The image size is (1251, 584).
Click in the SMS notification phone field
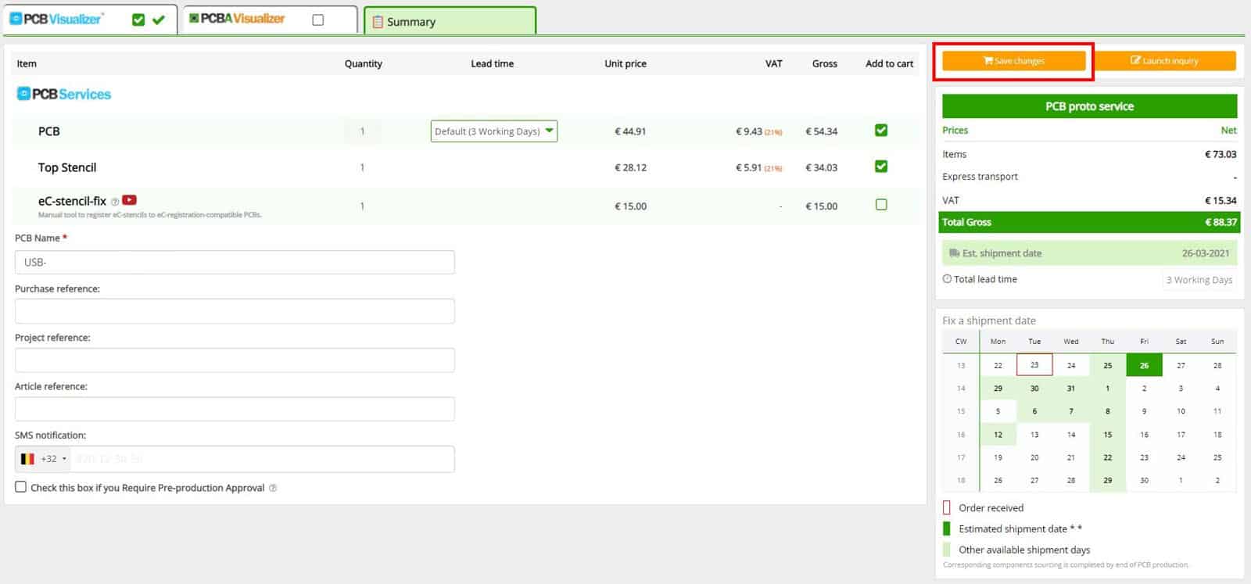pyautogui.click(x=262, y=459)
